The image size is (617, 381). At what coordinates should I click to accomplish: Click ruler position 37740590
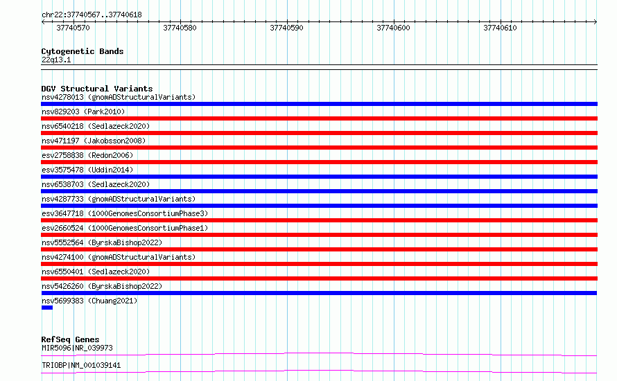pyautogui.click(x=286, y=28)
